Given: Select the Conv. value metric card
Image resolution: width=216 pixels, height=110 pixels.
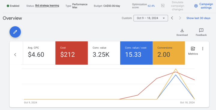Looking at the screenshot, I should [x=104, y=53].
